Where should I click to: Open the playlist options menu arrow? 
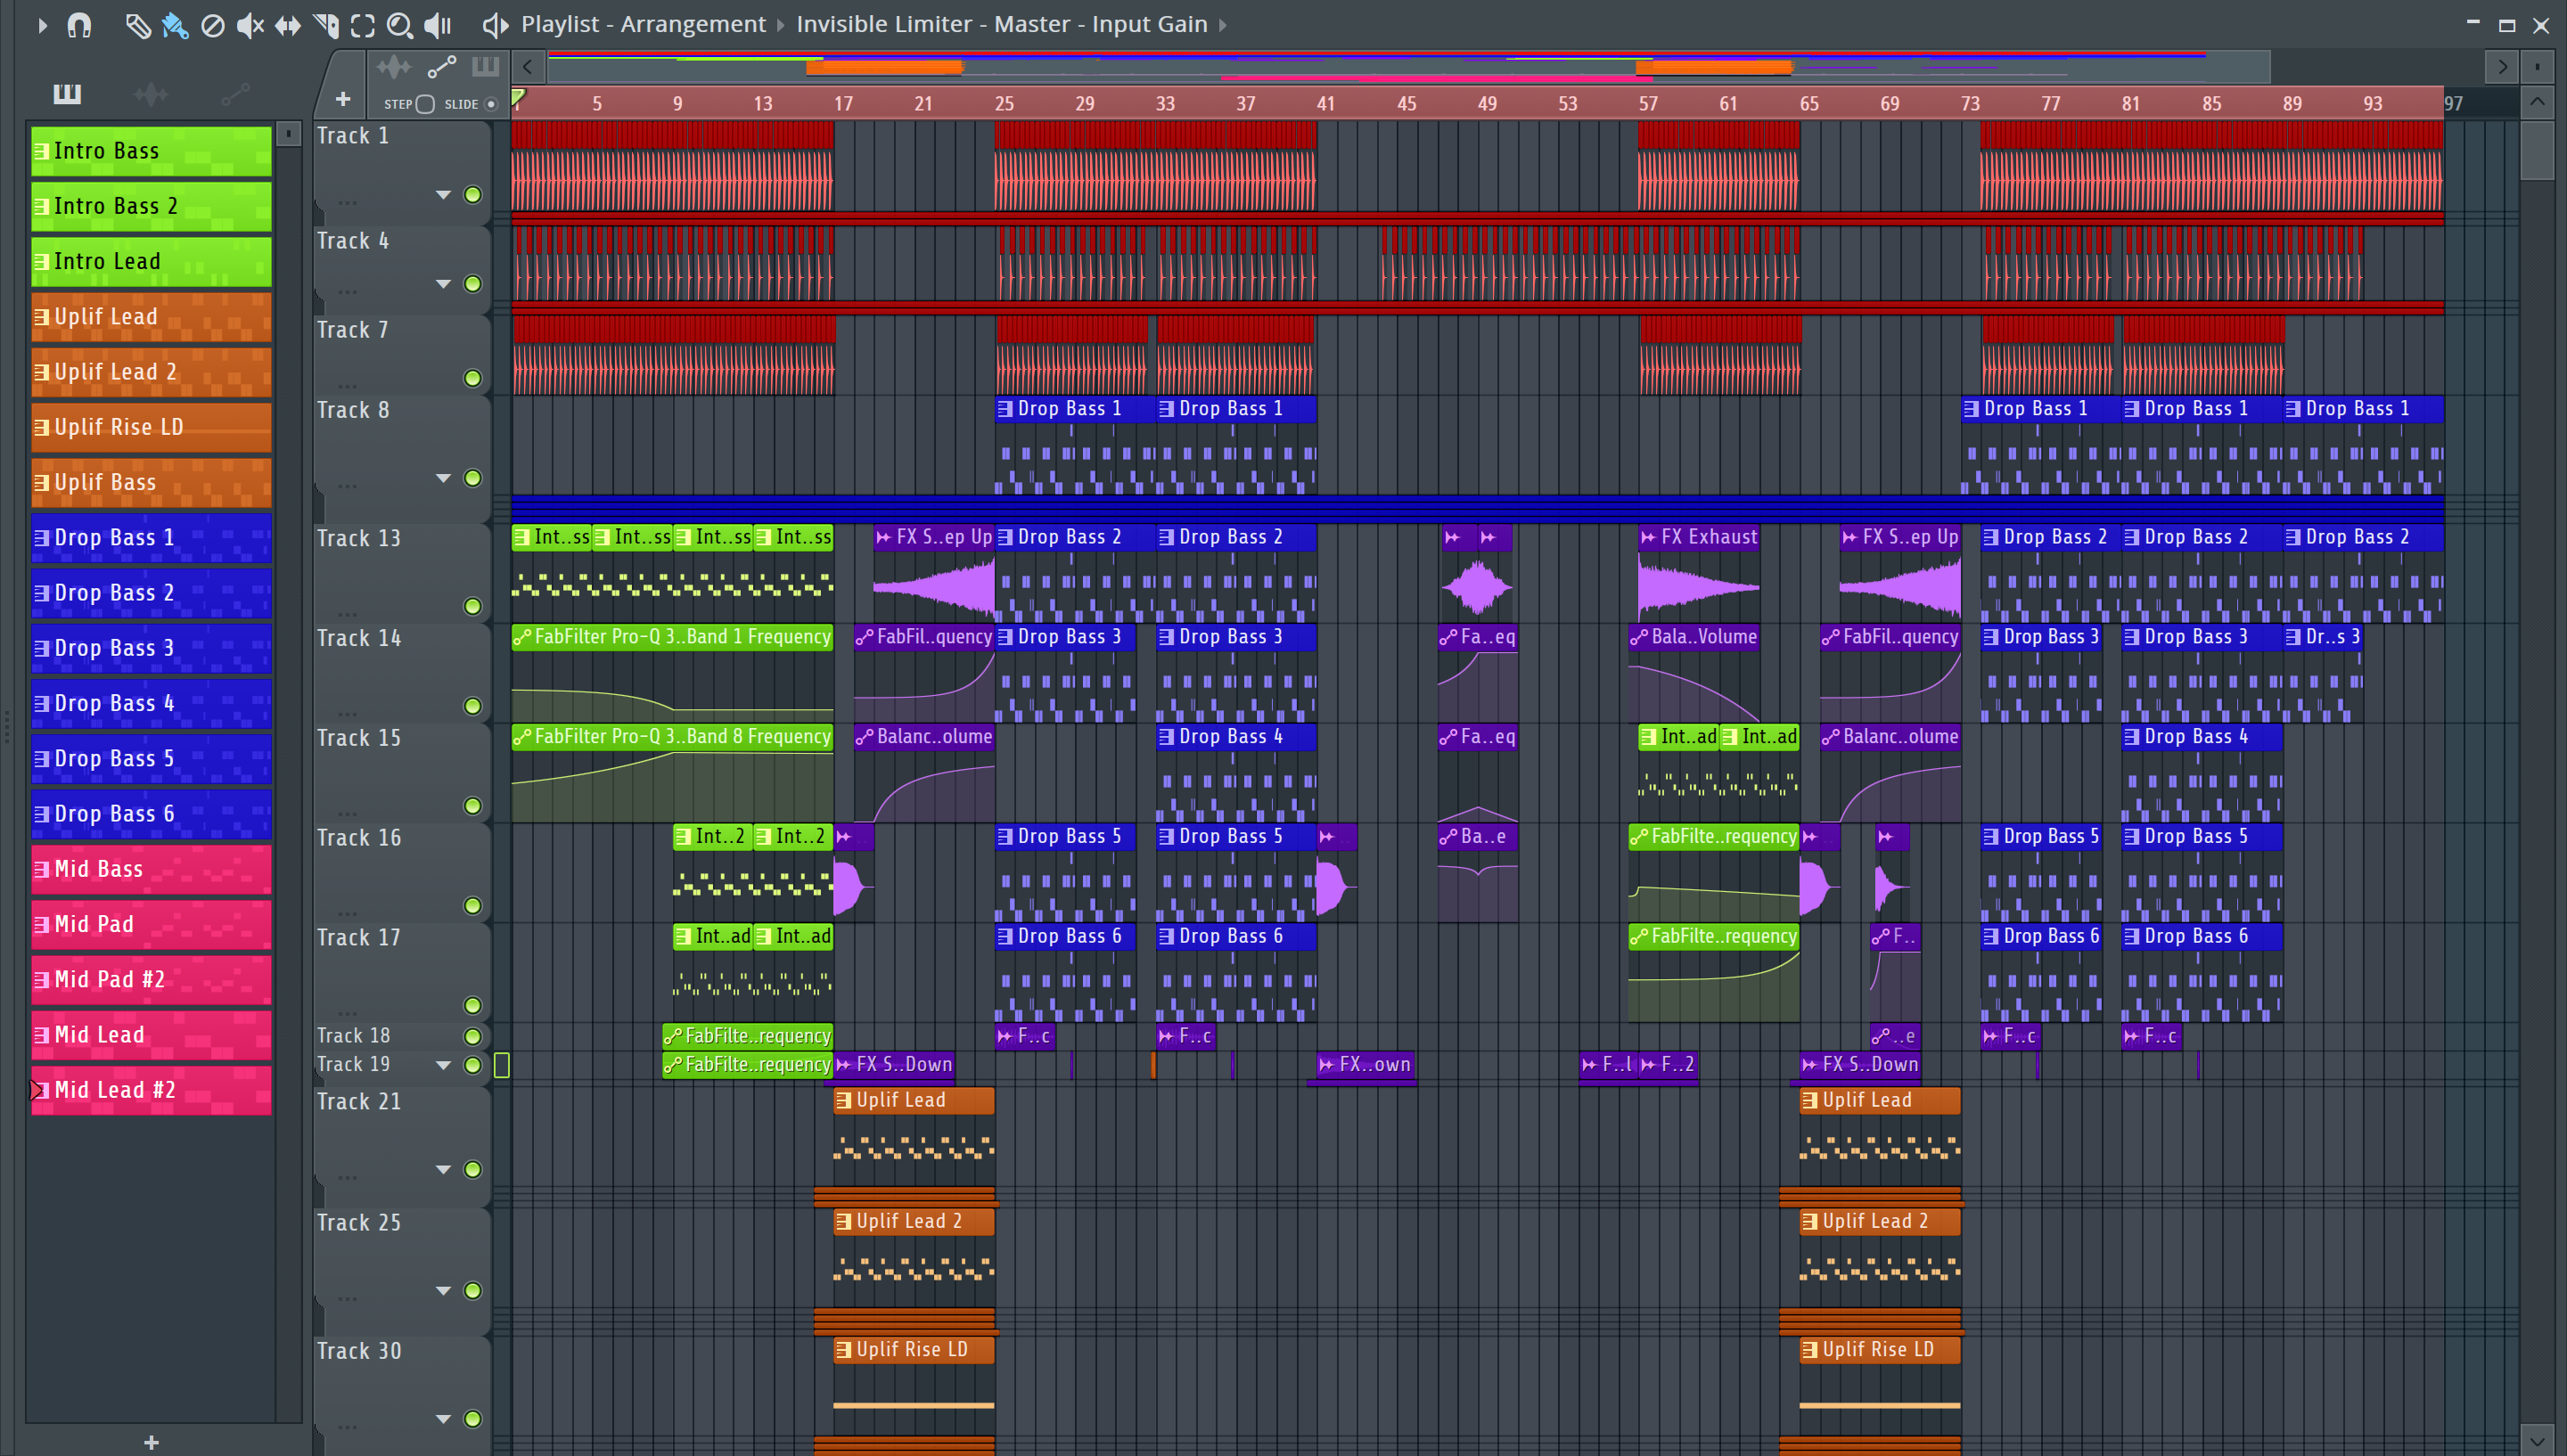click(42, 25)
